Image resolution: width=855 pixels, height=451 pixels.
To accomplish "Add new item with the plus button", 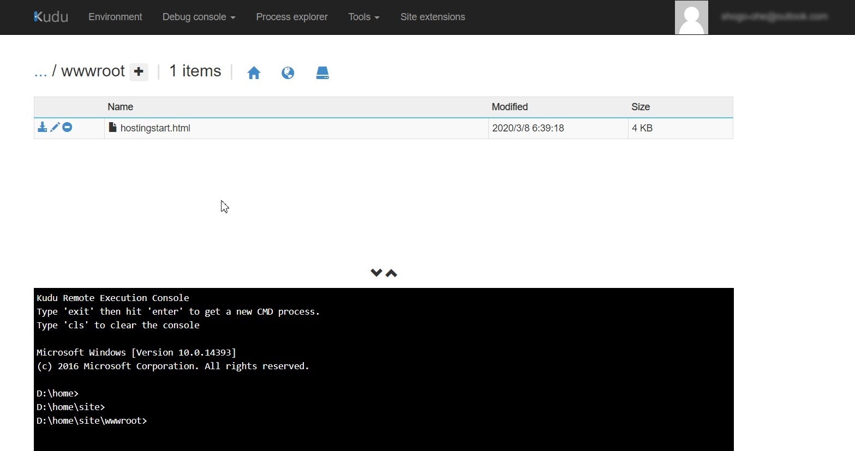I will tap(139, 71).
